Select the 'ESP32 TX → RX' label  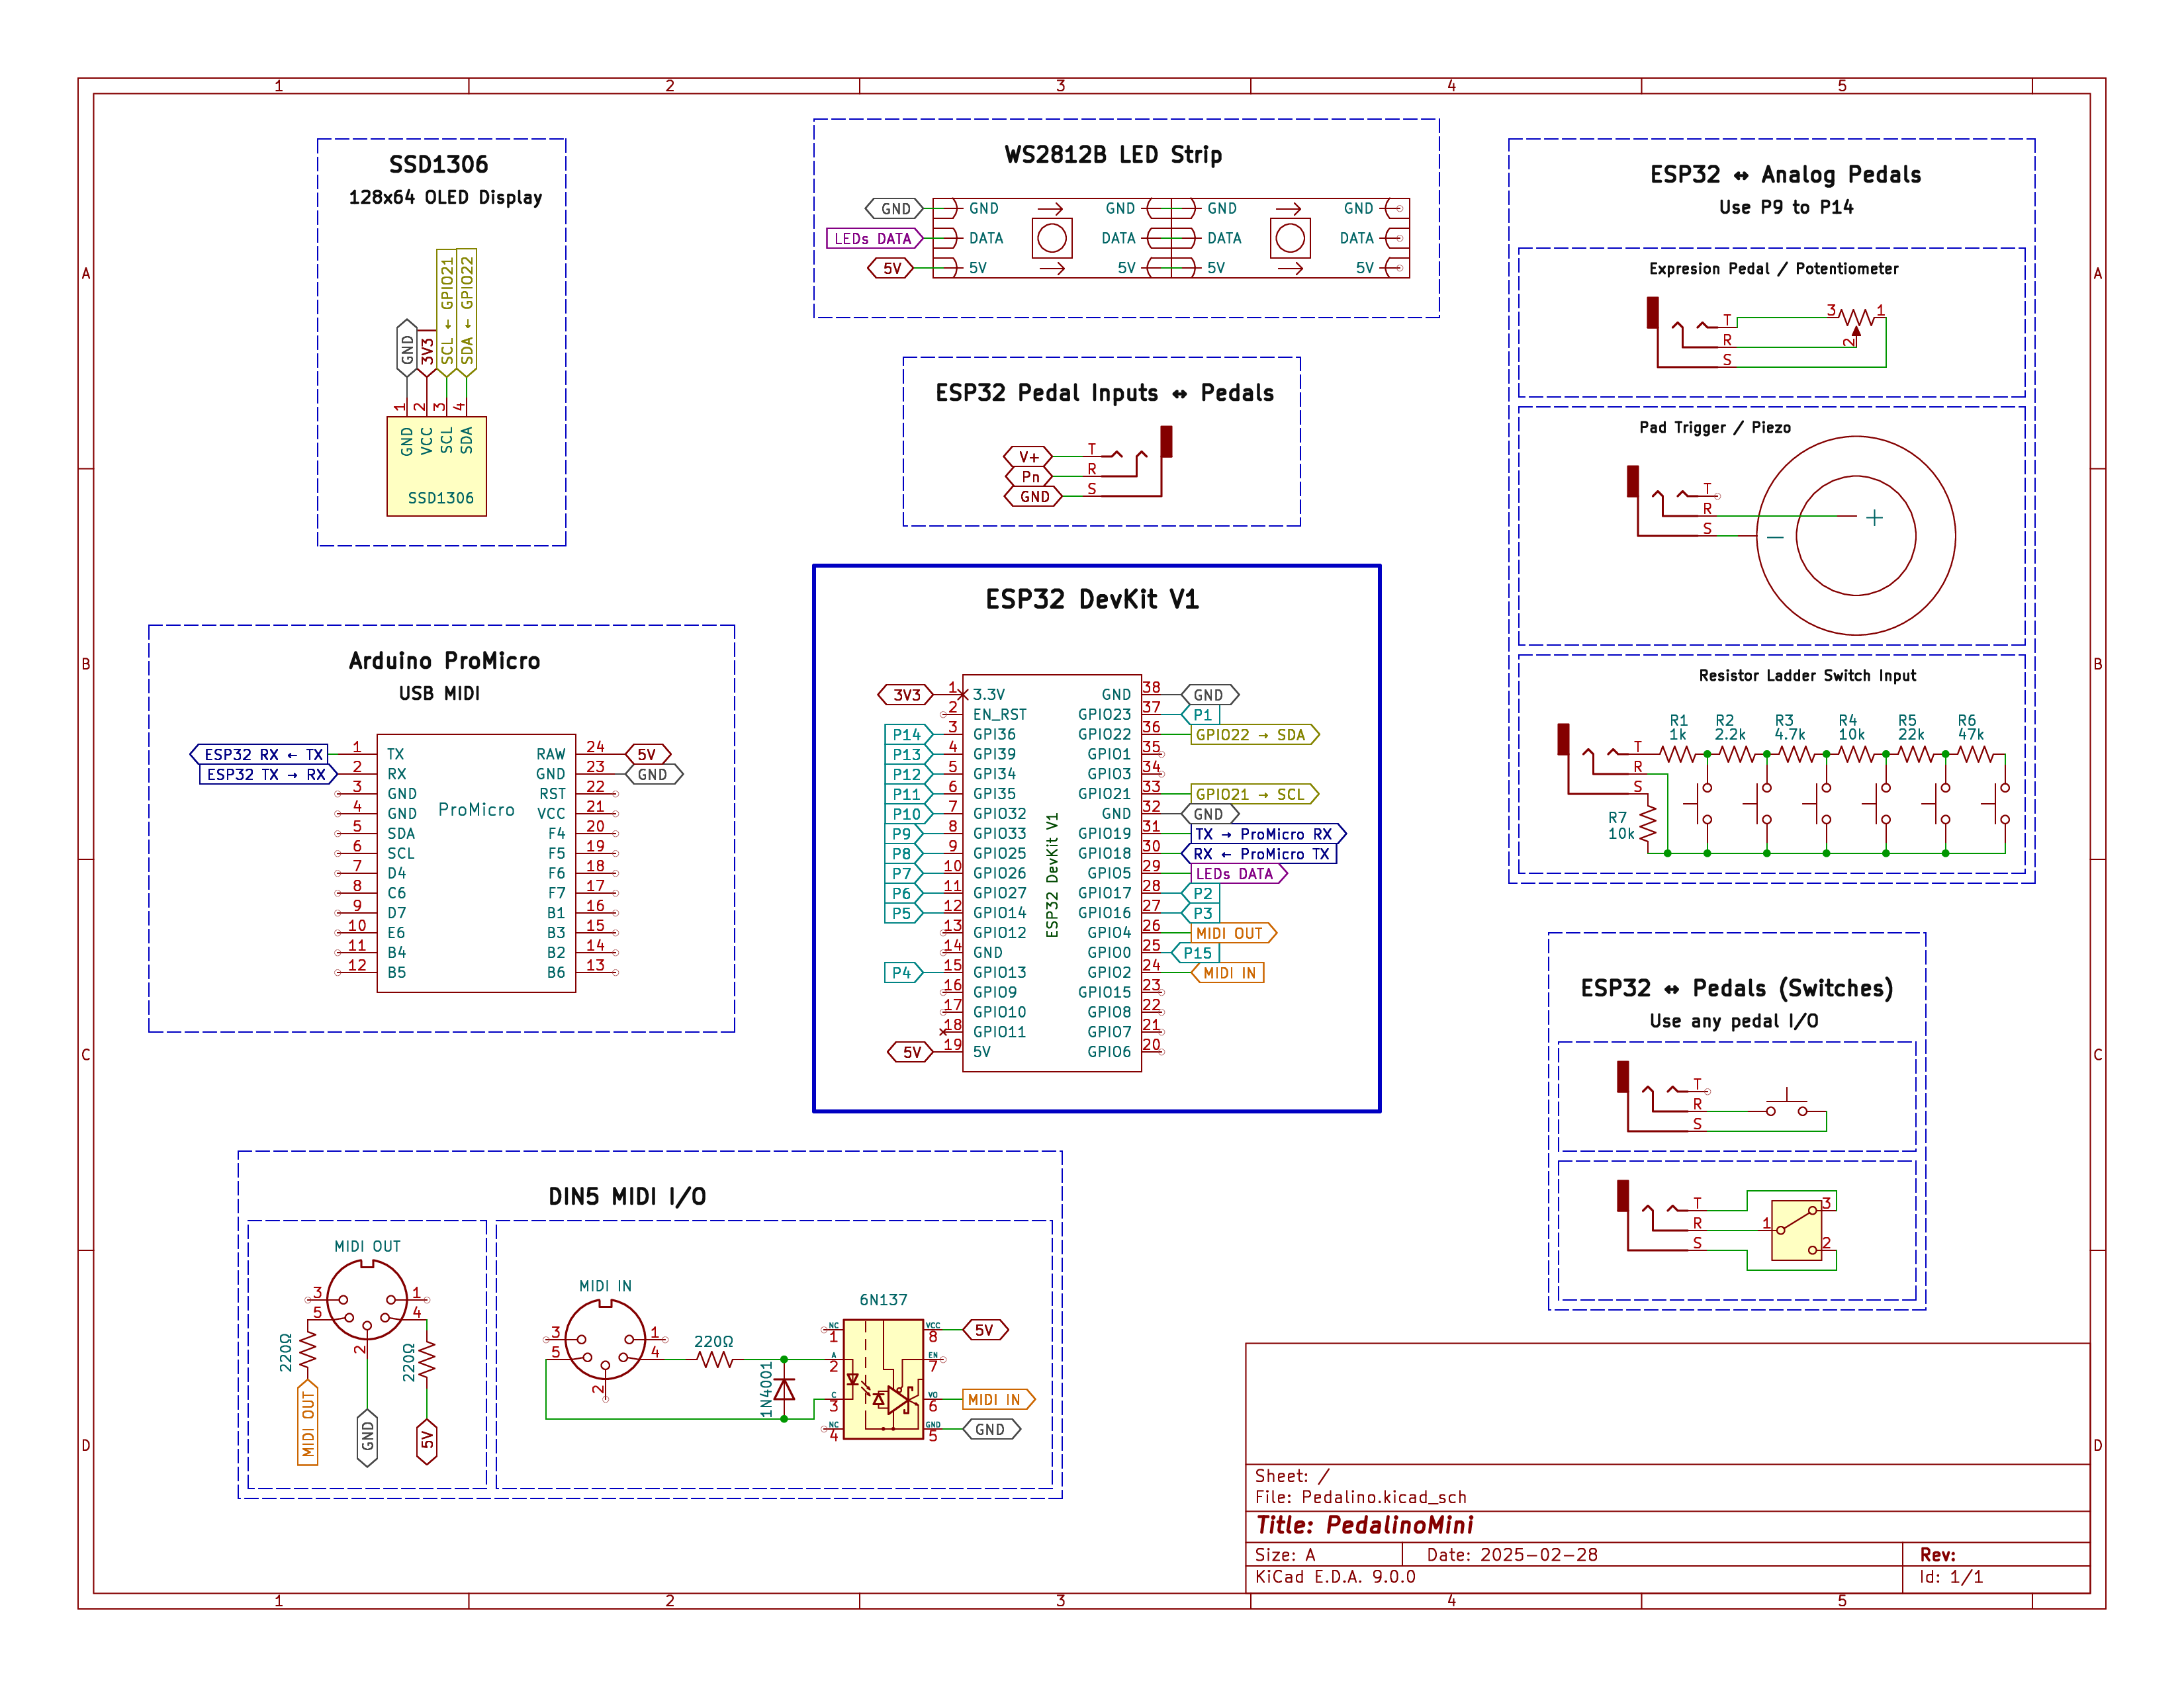268,775
